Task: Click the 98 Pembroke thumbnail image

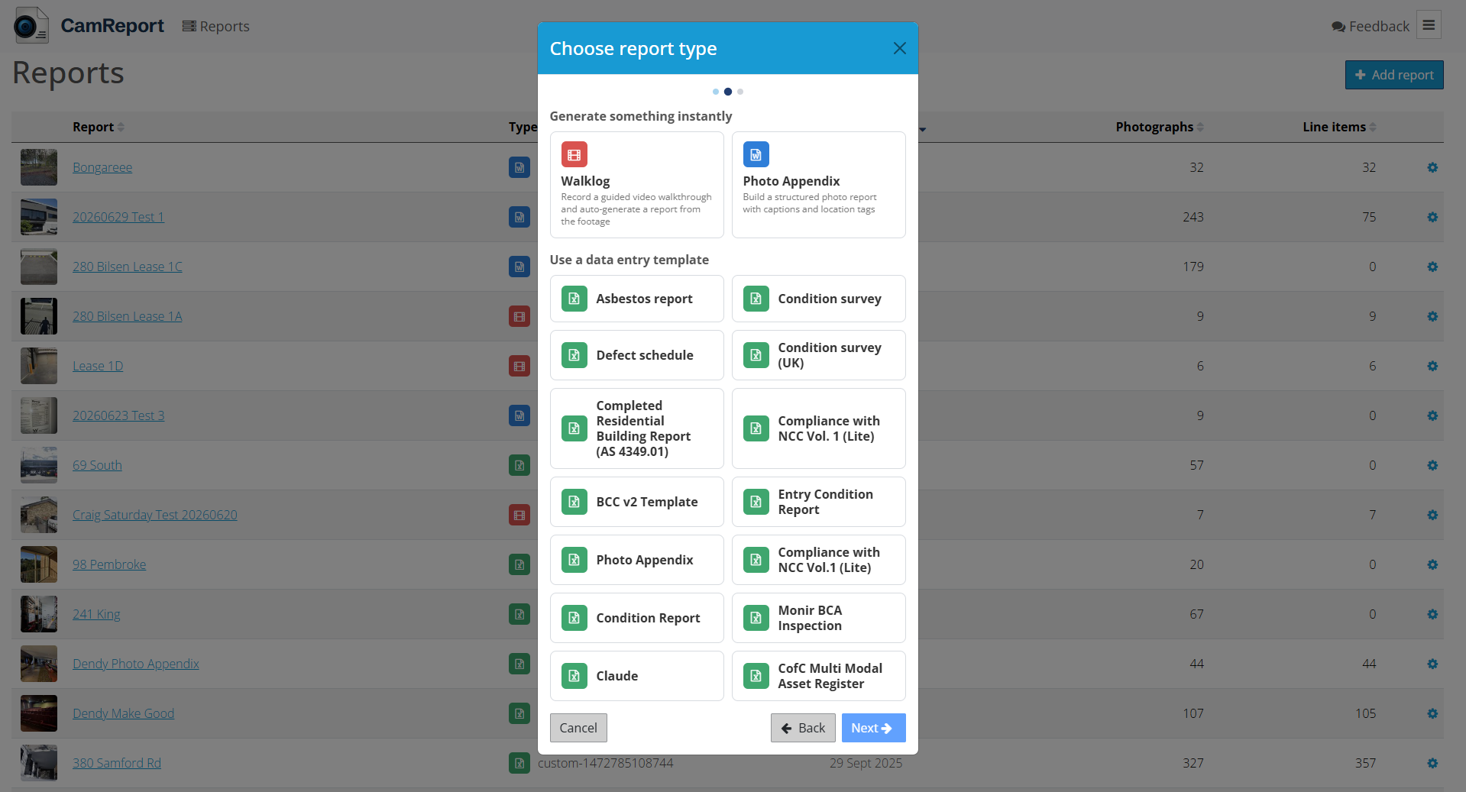Action: (x=39, y=564)
